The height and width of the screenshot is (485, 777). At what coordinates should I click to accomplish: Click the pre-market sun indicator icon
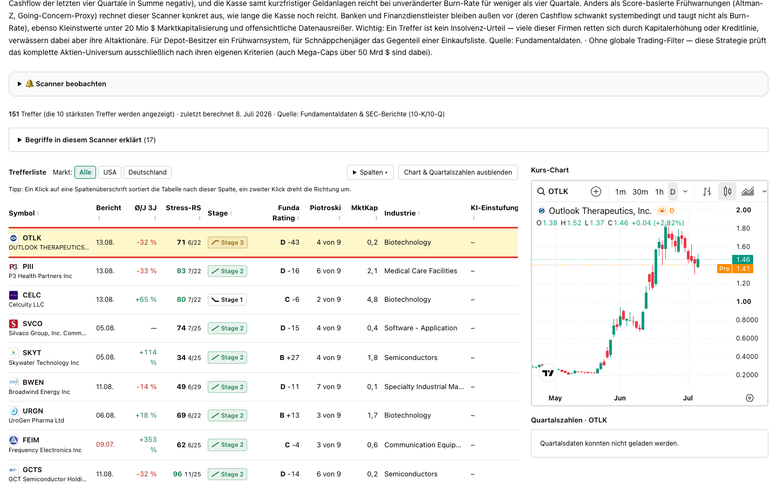(662, 211)
